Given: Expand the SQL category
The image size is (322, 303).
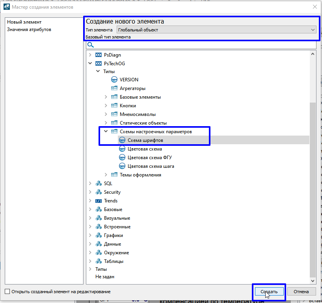Looking at the screenshot, I should point(90,184).
